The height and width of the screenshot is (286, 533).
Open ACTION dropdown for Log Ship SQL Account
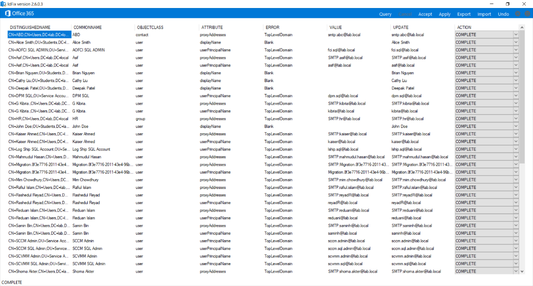516,149
